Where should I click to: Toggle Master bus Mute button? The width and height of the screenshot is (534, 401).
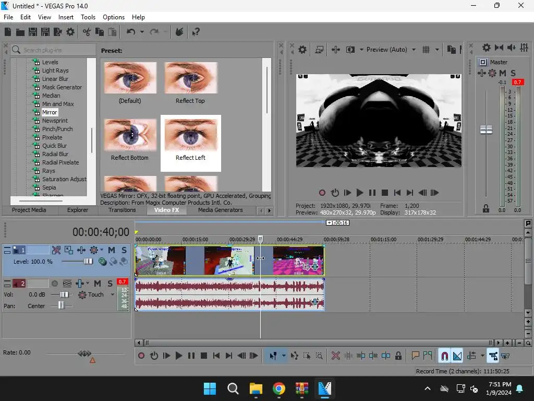pyautogui.click(x=503, y=73)
